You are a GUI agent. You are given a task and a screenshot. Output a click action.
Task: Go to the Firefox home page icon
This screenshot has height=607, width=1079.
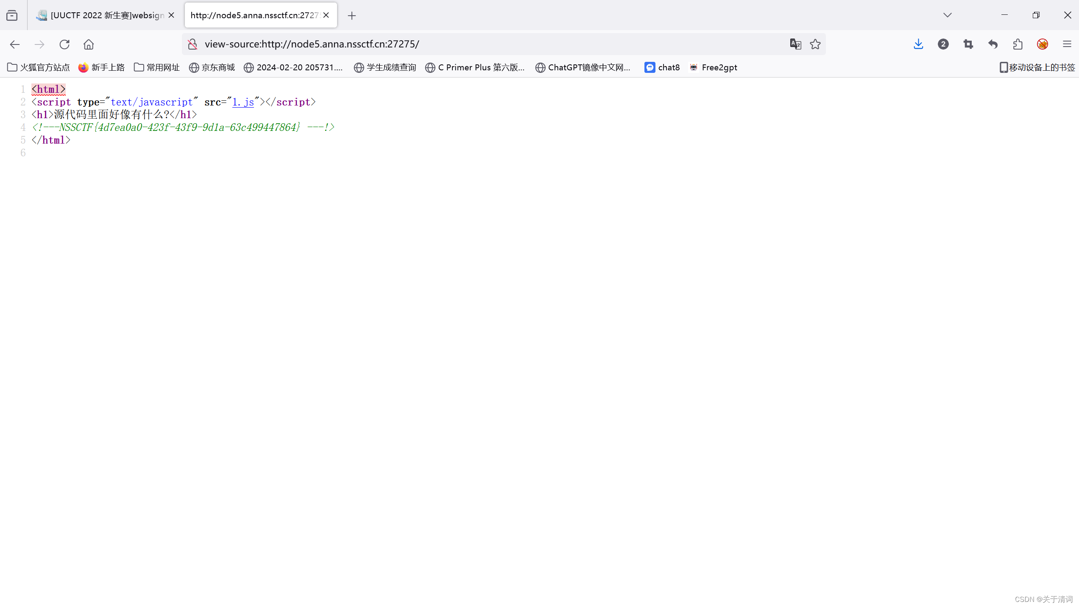tap(89, 44)
